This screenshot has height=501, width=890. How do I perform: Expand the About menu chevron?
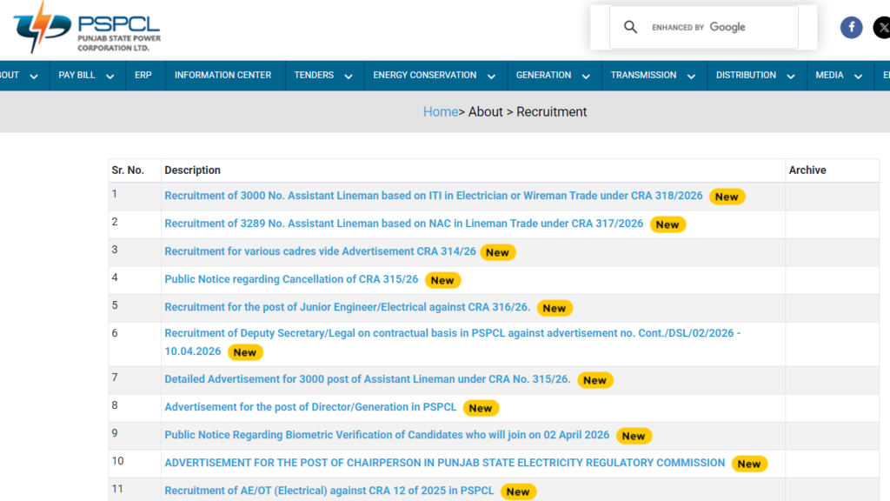(x=34, y=77)
